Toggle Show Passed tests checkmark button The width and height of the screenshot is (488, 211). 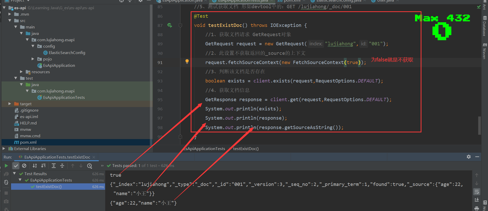(x=16, y=166)
